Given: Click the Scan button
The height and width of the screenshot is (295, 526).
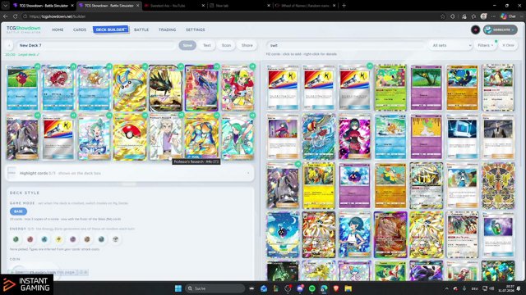Looking at the screenshot, I should tap(227, 45).
